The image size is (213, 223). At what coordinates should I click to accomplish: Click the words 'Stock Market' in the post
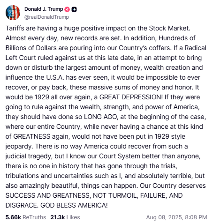point(169,28)
